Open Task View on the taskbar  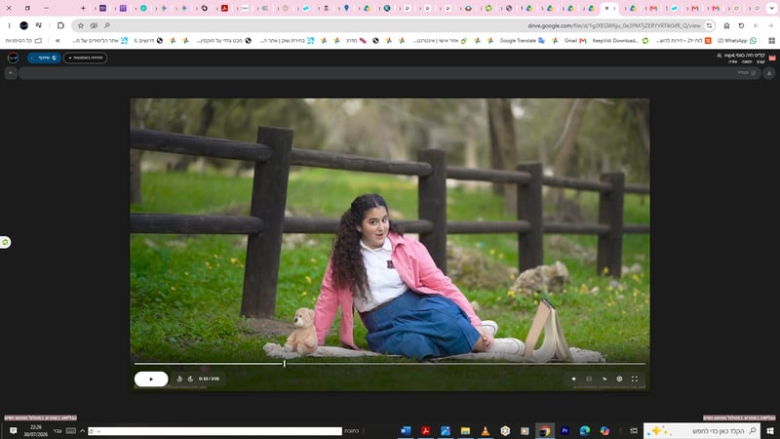[634, 430]
